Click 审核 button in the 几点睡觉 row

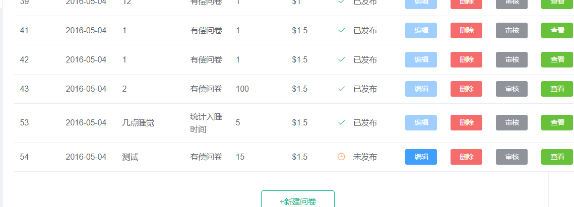point(512,123)
